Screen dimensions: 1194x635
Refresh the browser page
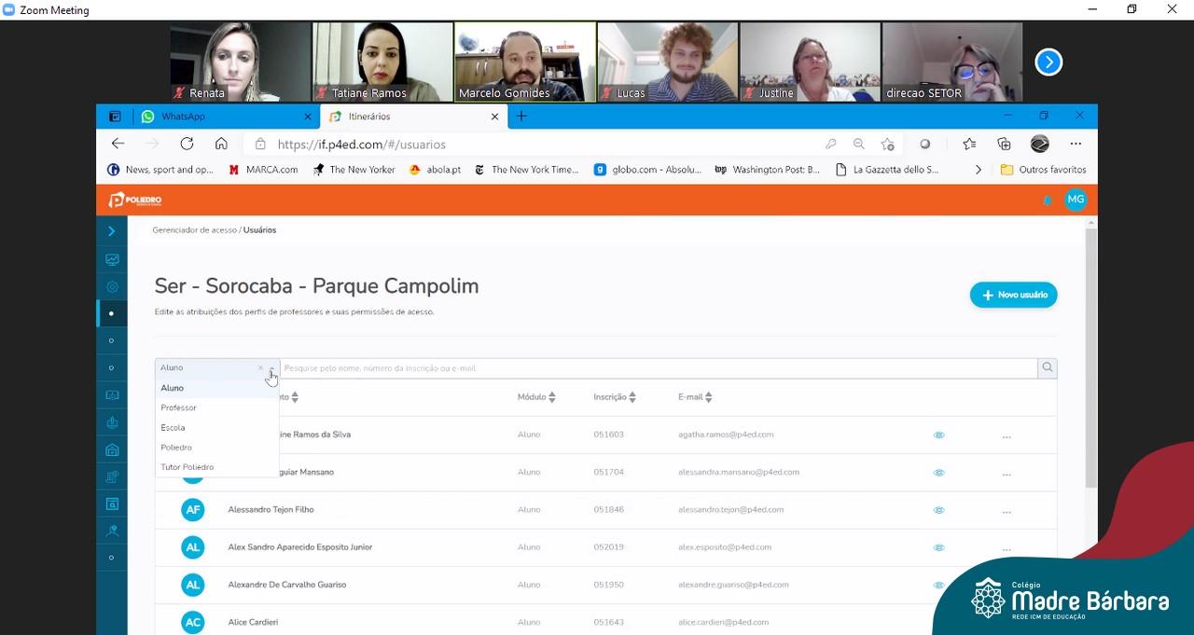[x=187, y=144]
